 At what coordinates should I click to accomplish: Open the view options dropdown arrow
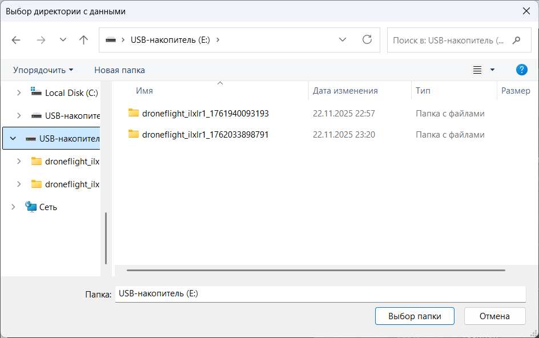coord(492,70)
